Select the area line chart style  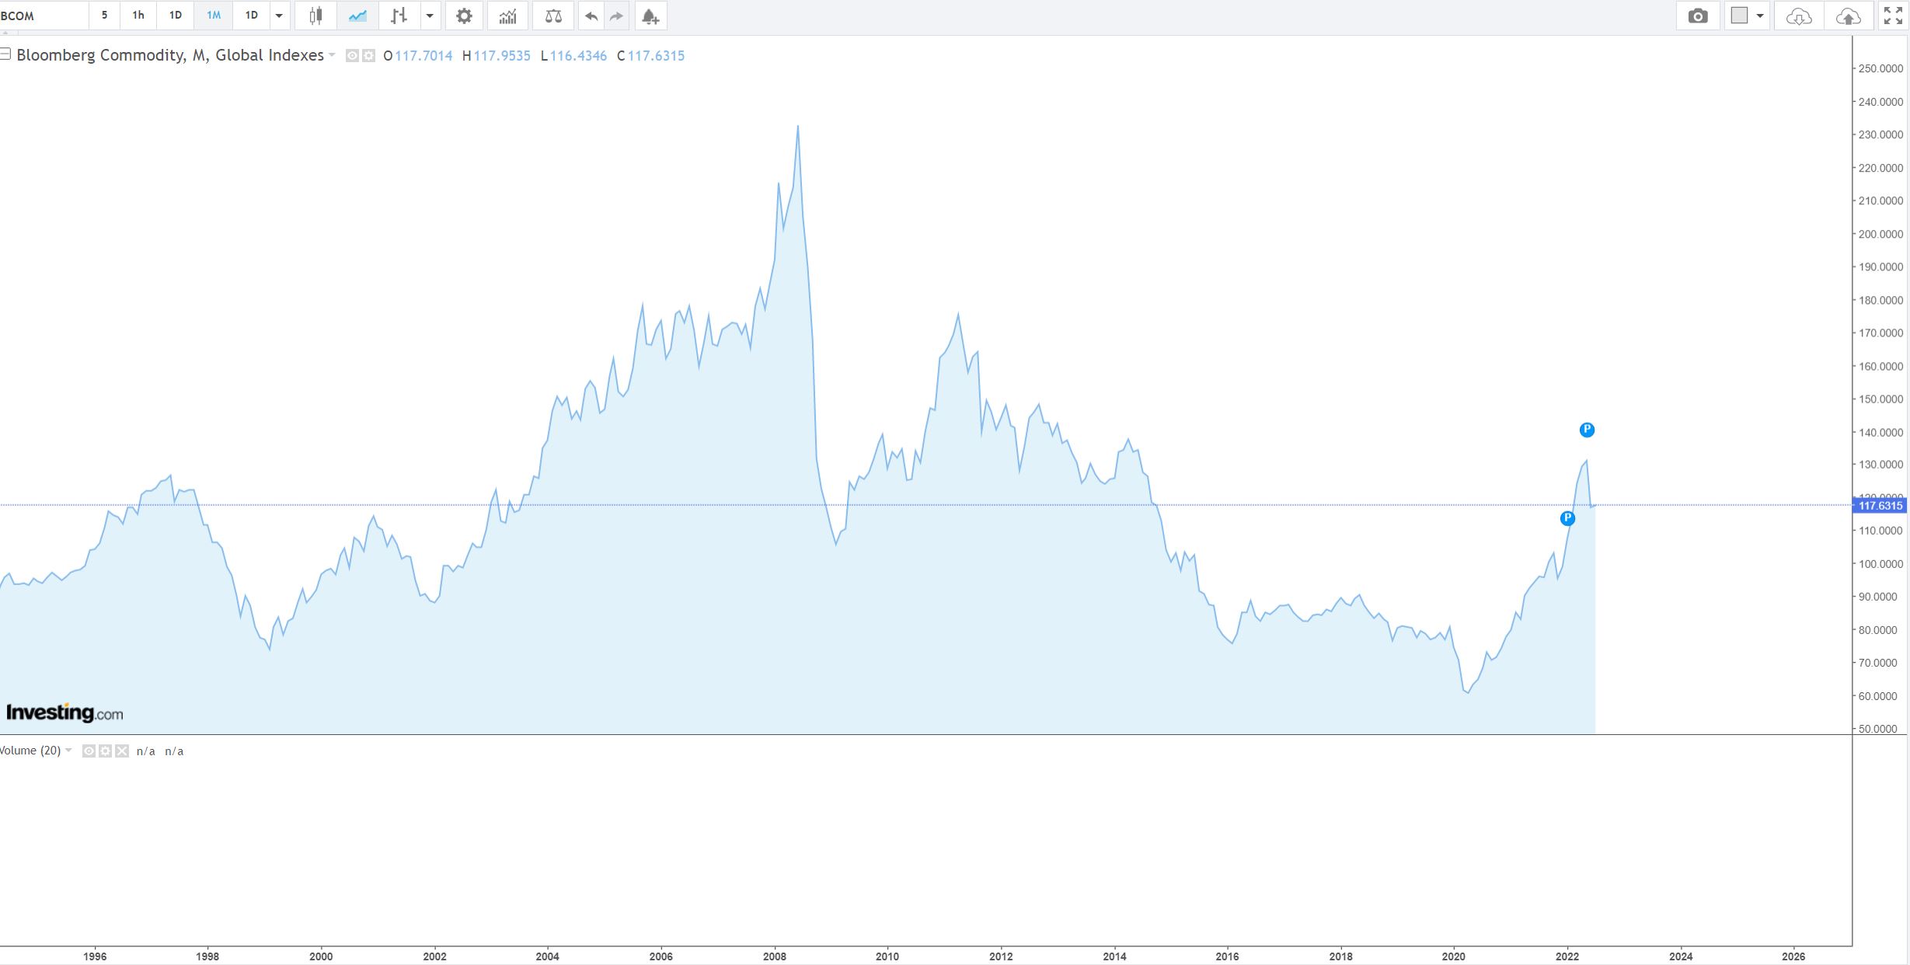pyautogui.click(x=357, y=16)
